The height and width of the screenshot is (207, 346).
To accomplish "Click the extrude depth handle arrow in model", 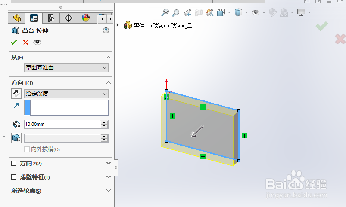I will point(197,131).
